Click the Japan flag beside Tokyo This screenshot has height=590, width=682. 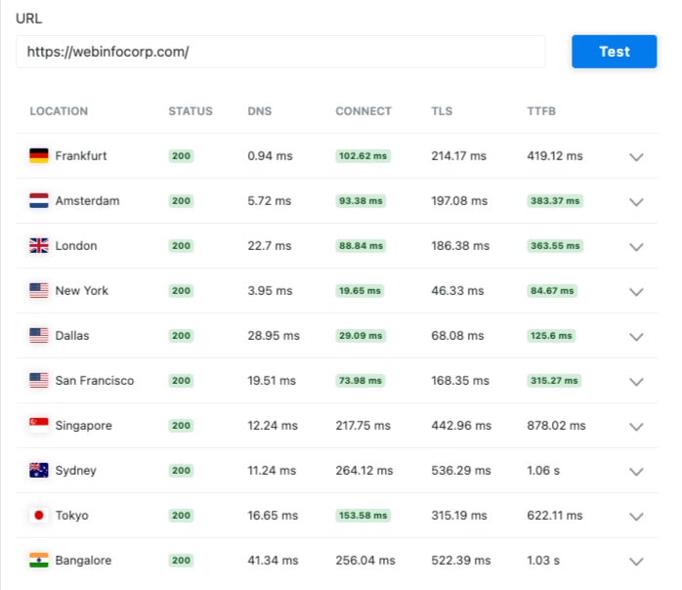click(39, 515)
